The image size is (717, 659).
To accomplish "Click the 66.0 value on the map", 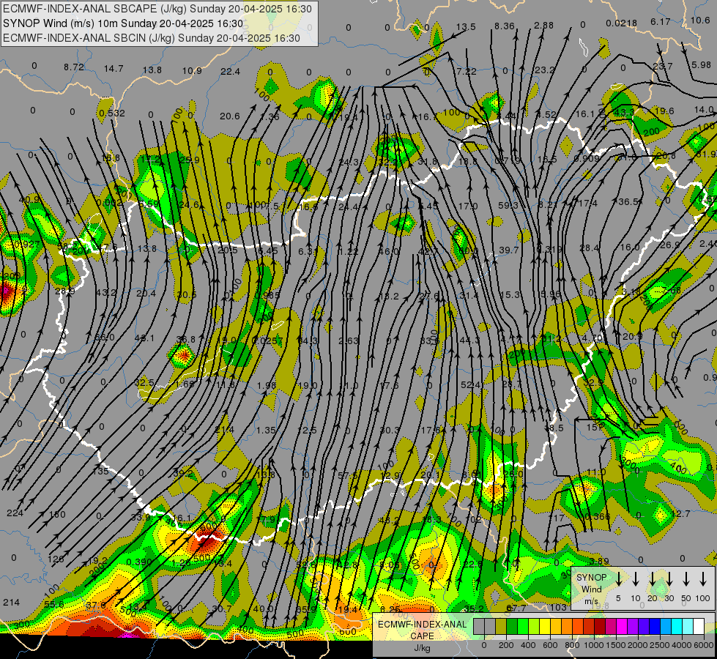I will [x=105, y=338].
